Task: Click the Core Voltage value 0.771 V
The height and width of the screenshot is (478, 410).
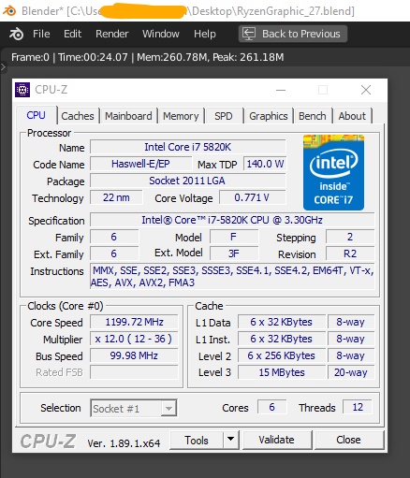Action: [x=252, y=197]
